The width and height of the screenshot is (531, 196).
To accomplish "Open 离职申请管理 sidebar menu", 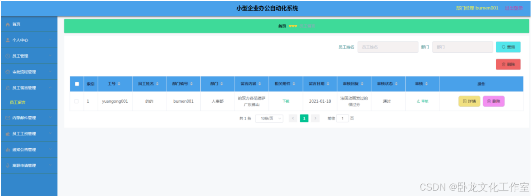I will coord(29,166).
